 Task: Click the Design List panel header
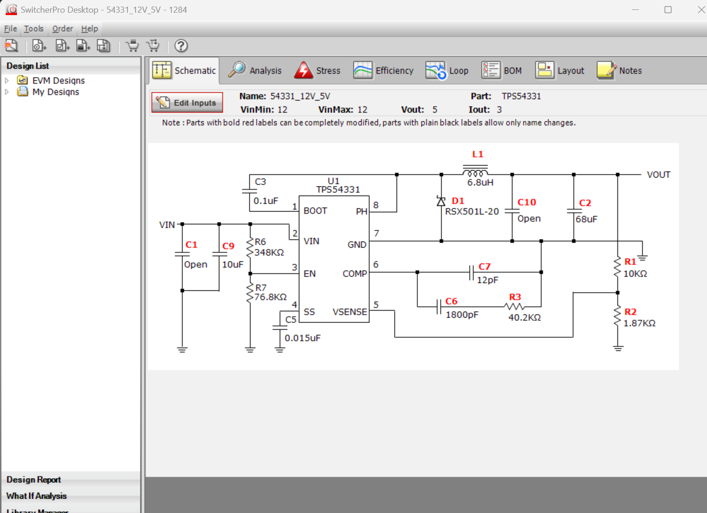(x=71, y=66)
